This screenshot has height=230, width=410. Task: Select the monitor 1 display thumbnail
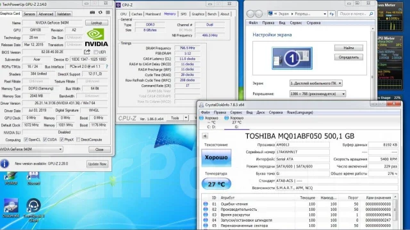click(292, 58)
